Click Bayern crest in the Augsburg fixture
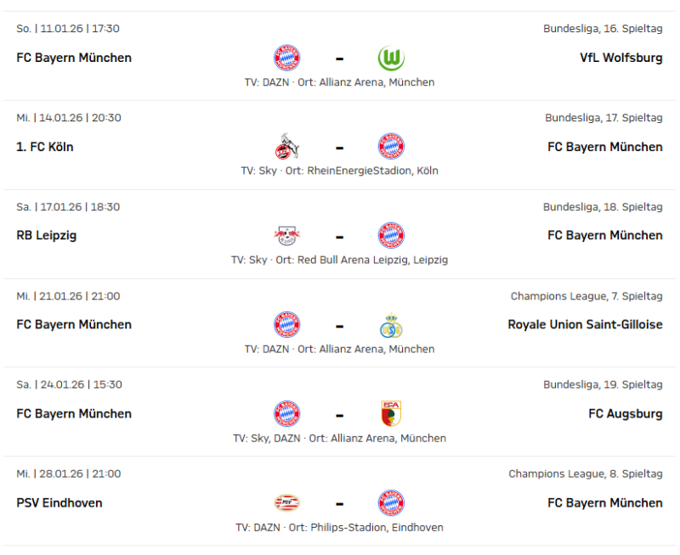The width and height of the screenshot is (680, 555). pyautogui.click(x=287, y=414)
